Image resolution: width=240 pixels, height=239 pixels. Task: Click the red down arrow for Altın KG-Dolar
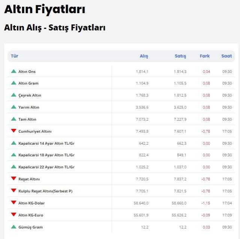pyautogui.click(x=13, y=202)
